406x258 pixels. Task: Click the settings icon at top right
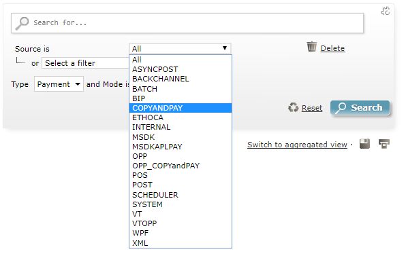pos(386,11)
